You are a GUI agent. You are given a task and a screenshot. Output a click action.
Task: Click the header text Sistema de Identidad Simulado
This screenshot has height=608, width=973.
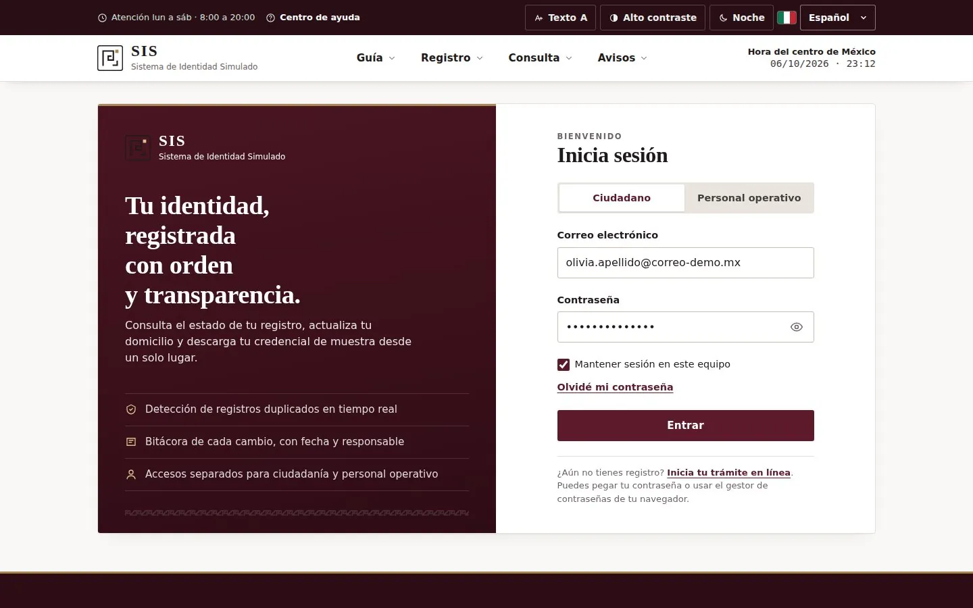click(195, 67)
